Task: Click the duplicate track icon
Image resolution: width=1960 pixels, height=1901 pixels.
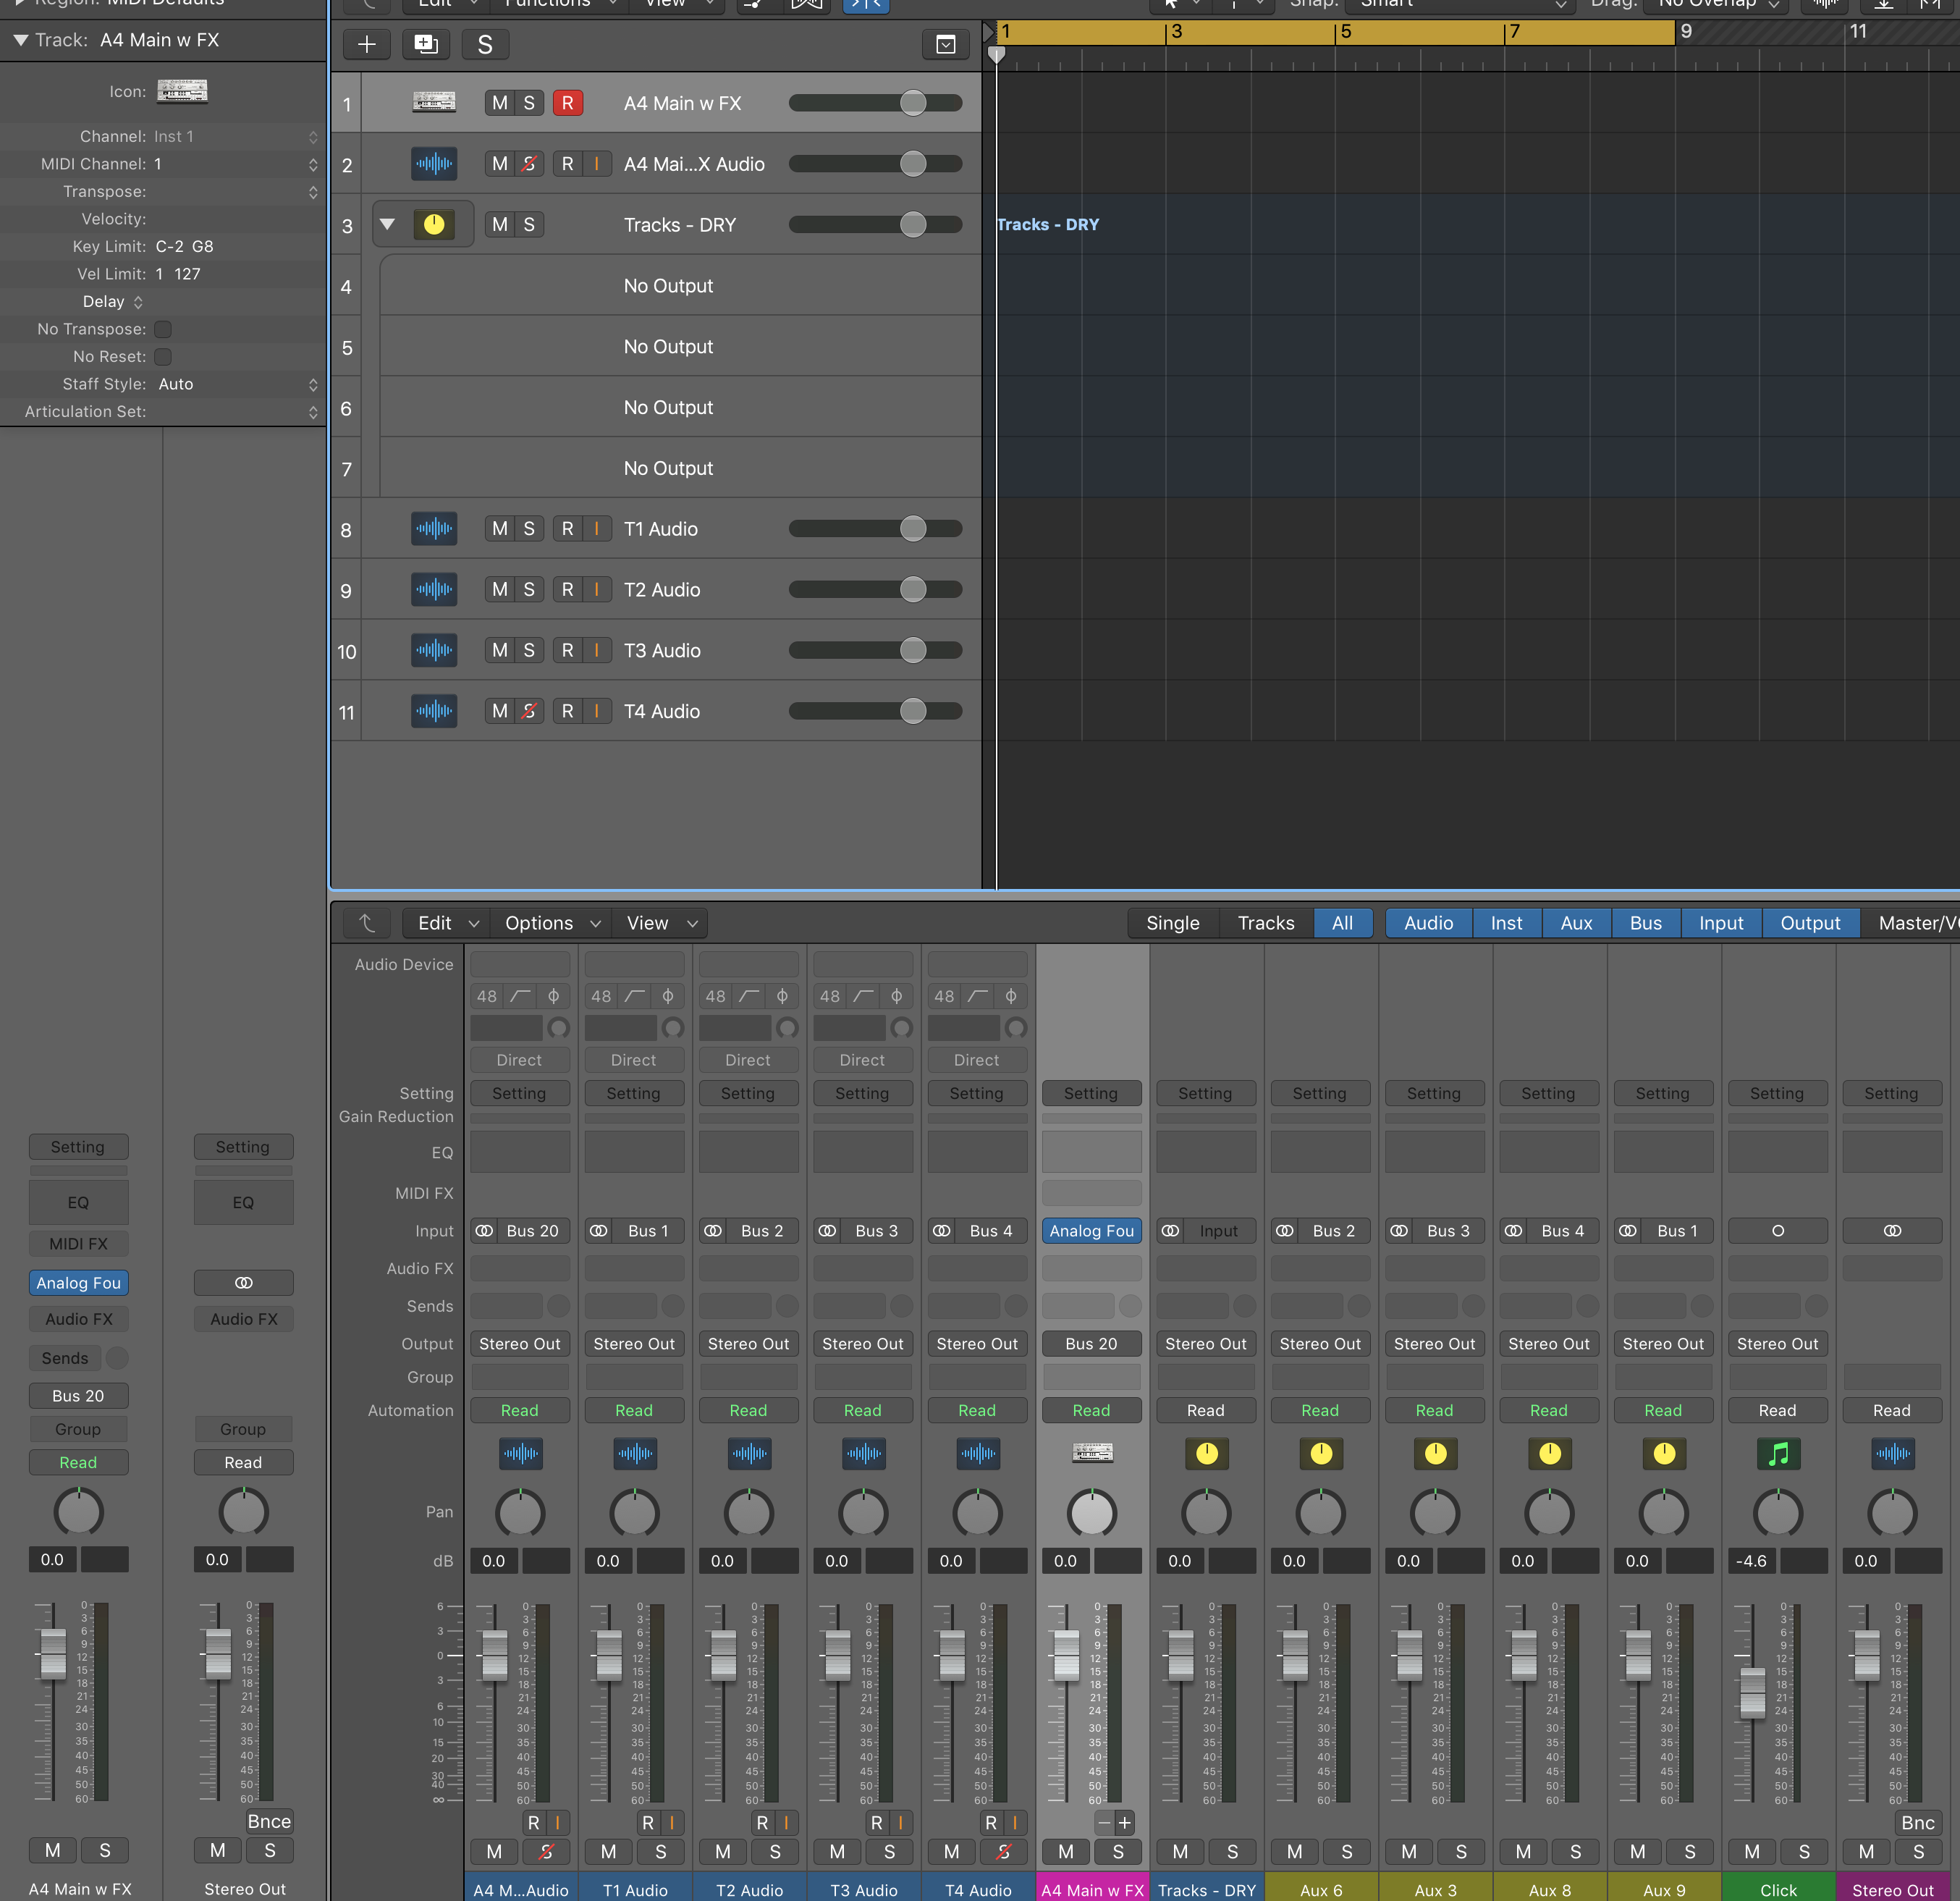Action: [x=426, y=44]
